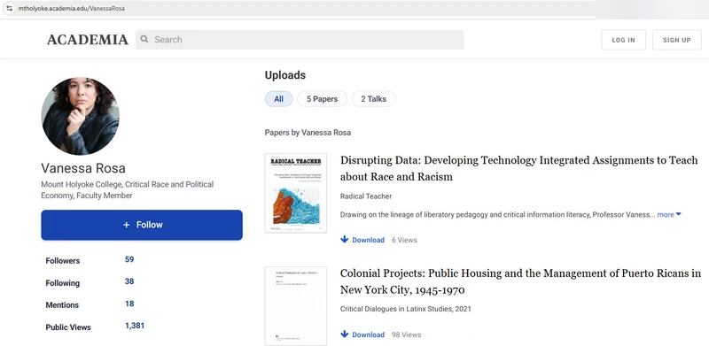The image size is (709, 346).
Task: Download the Colonial Projects paper
Action: [362, 334]
